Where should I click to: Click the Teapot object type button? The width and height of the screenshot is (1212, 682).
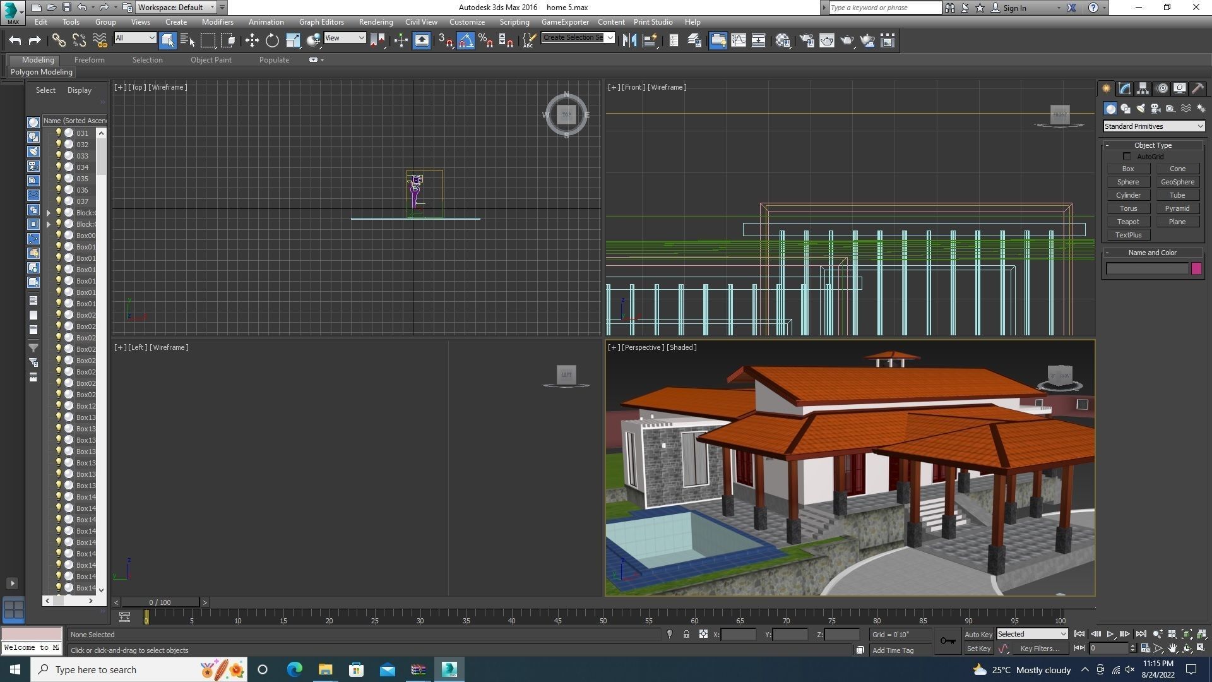pyautogui.click(x=1128, y=222)
